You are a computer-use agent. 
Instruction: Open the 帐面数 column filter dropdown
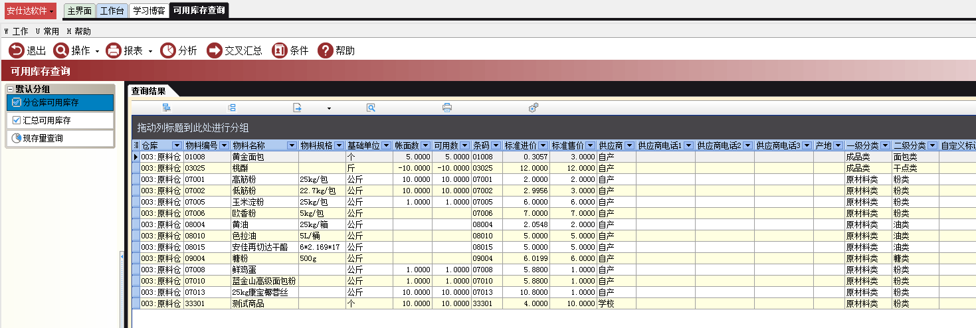pos(425,145)
